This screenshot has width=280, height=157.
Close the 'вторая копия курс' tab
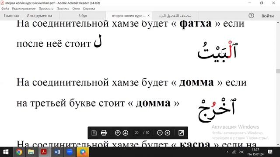pyautogui.click(x=149, y=16)
